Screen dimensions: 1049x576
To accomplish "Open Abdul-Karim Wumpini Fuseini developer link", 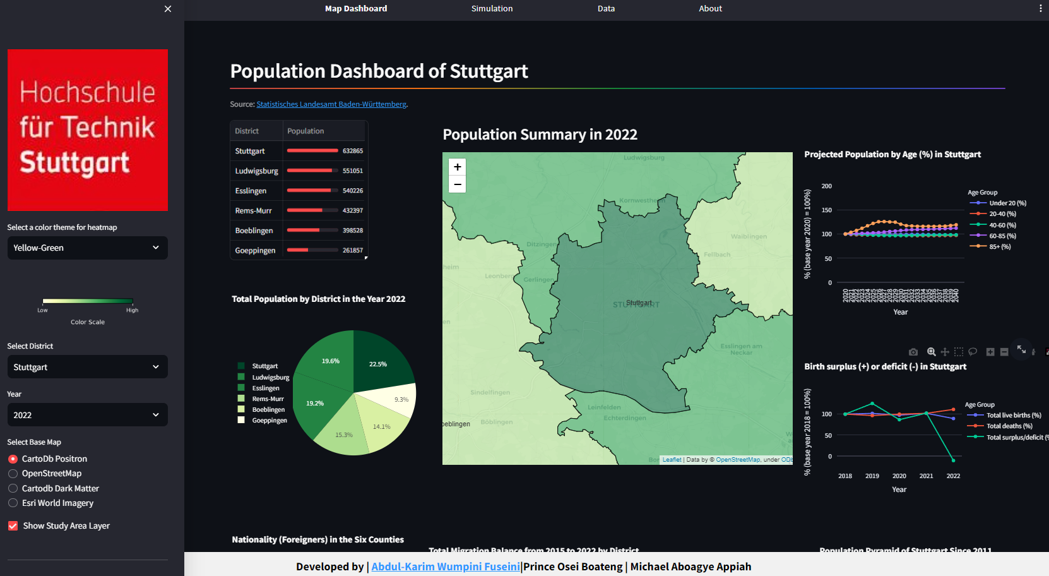I will pyautogui.click(x=446, y=567).
